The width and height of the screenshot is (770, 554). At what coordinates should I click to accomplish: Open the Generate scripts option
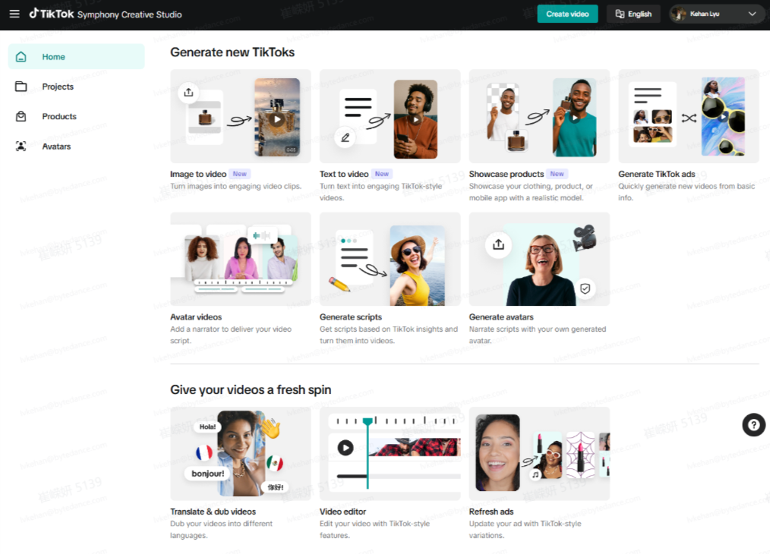coord(390,259)
